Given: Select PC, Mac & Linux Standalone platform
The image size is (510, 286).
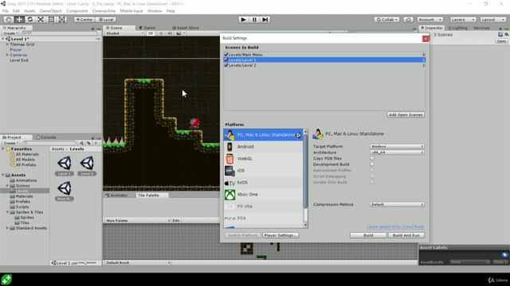Looking at the screenshot, I should coord(263,134).
